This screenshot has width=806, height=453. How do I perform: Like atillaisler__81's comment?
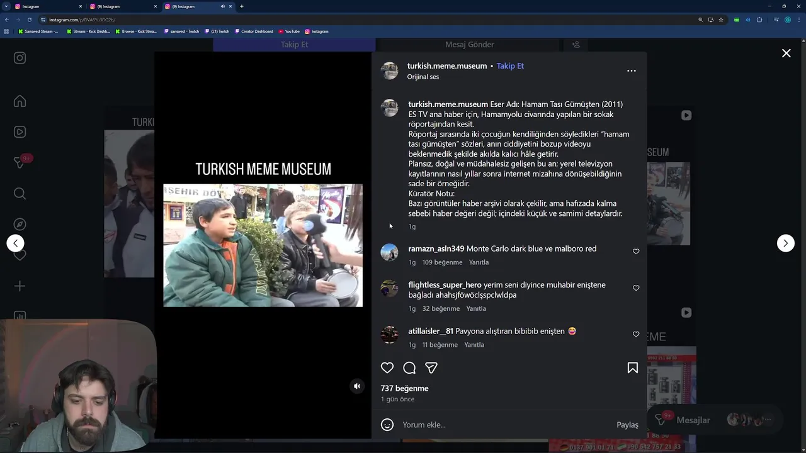pos(636,334)
